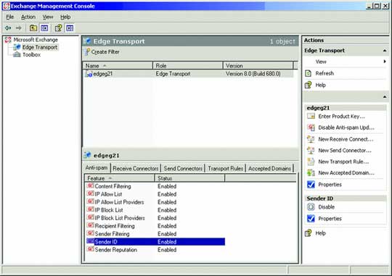Click Help under Edge Transport actions
The image size is (392, 276).
tap(321, 85)
